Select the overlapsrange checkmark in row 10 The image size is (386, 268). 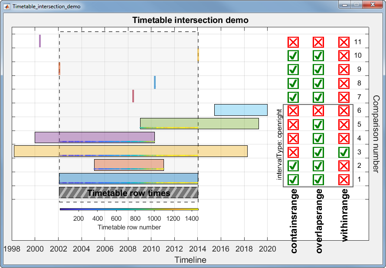coord(318,56)
